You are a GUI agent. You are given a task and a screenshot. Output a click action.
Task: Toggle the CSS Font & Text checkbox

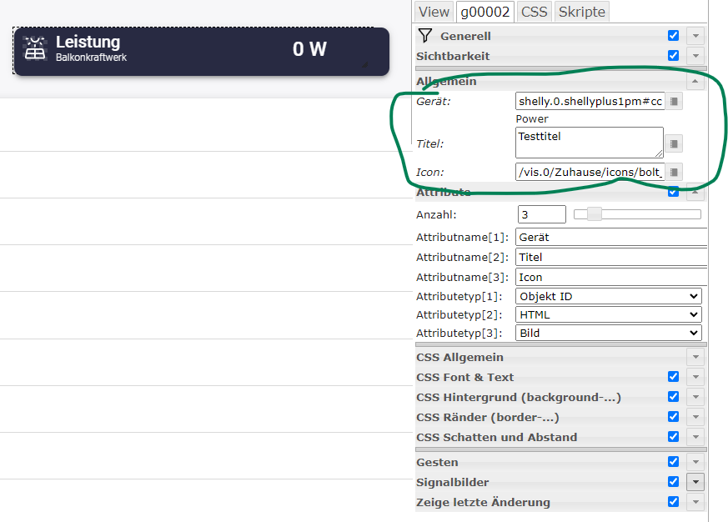click(673, 377)
